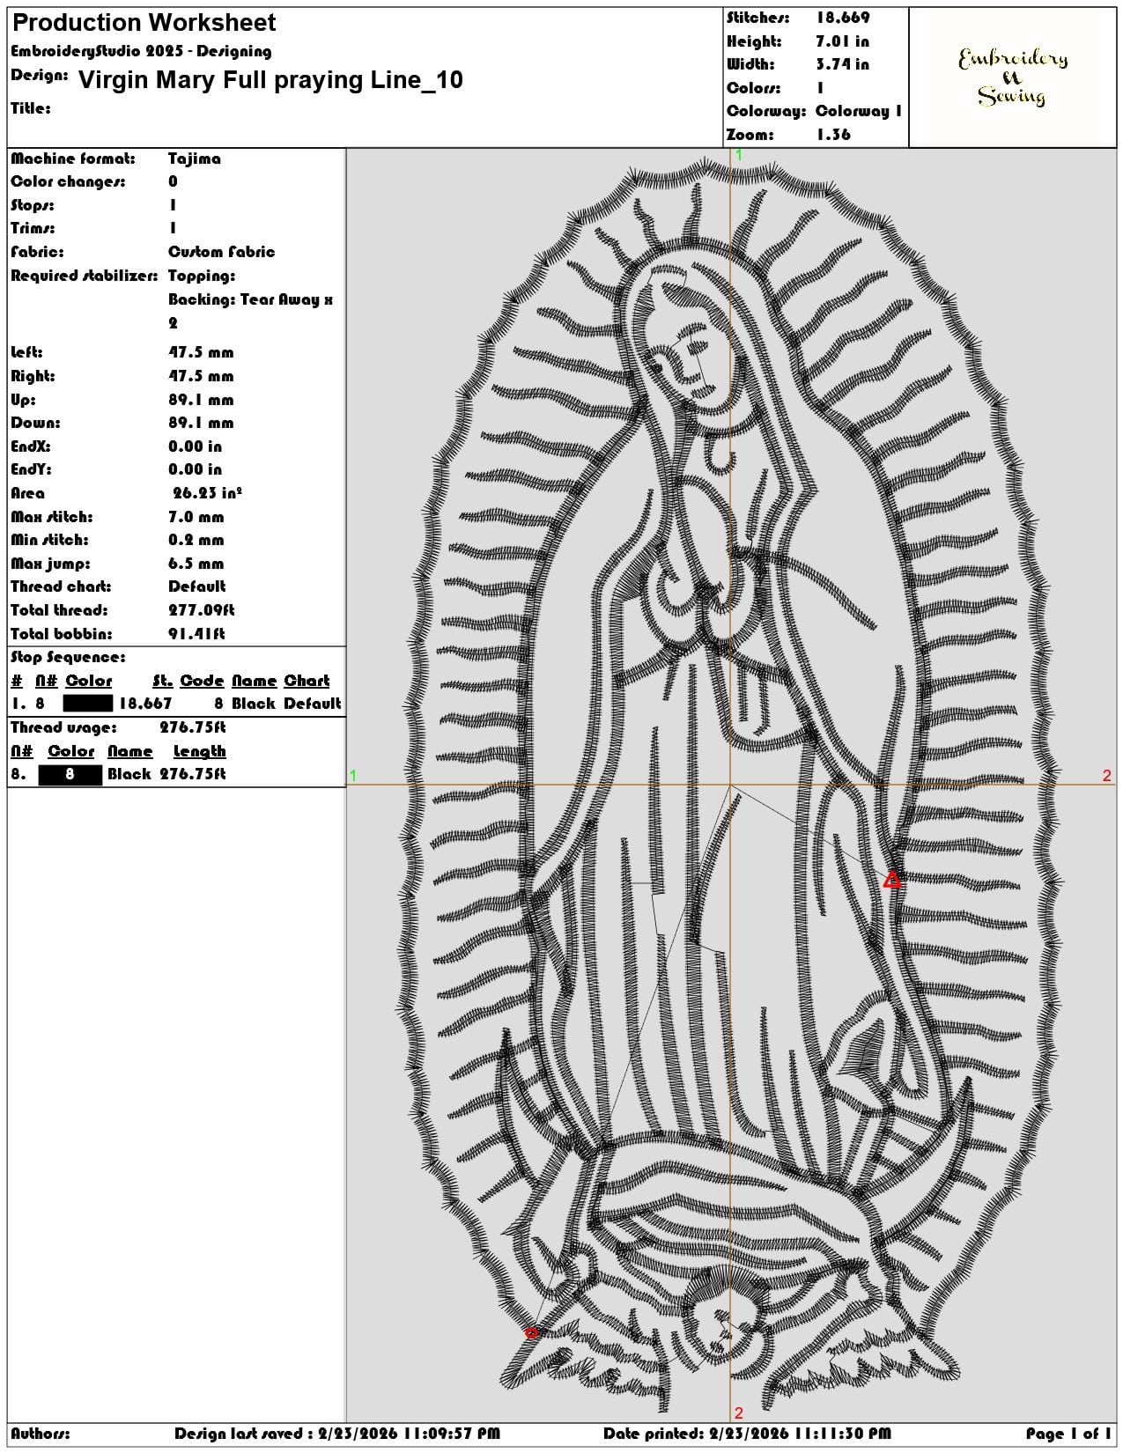Select the Width value 3.74 in
The width and height of the screenshot is (1123, 1453).
843,64
